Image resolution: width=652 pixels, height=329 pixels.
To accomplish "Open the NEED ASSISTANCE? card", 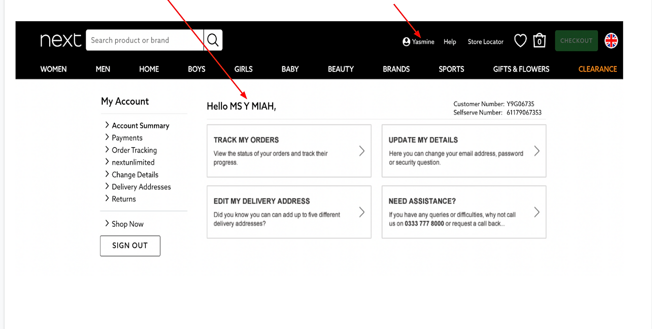I will 464,212.
